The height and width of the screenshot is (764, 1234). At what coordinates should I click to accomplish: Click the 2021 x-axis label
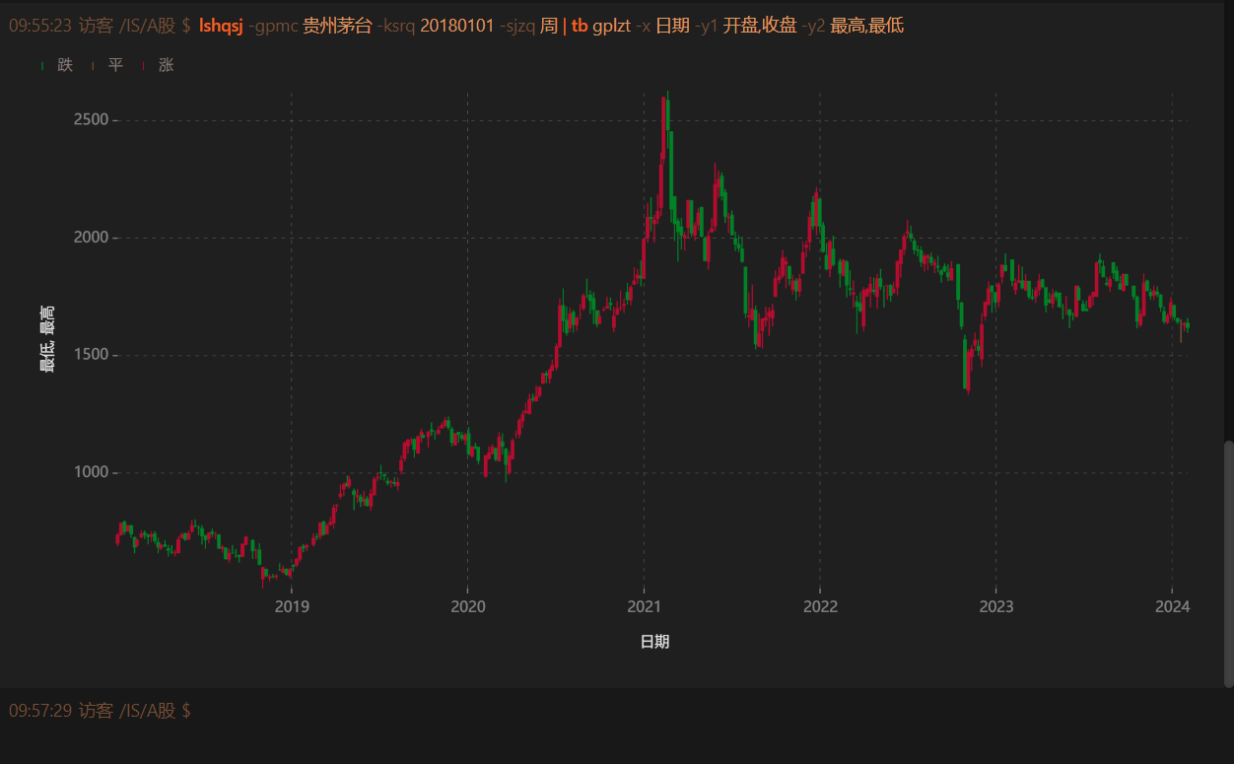[x=645, y=607]
